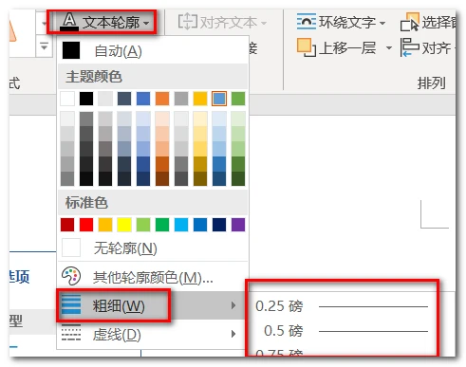Open 环绕文字 wrap text dropdown
This screenshot has height=367, width=466.
(x=341, y=22)
